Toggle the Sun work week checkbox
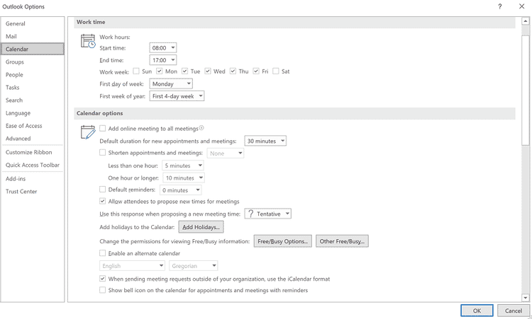The image size is (532, 319). point(136,71)
